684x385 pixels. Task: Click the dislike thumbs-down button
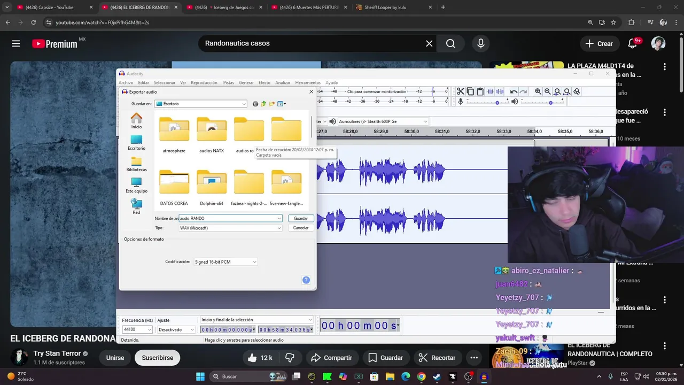tap(290, 358)
